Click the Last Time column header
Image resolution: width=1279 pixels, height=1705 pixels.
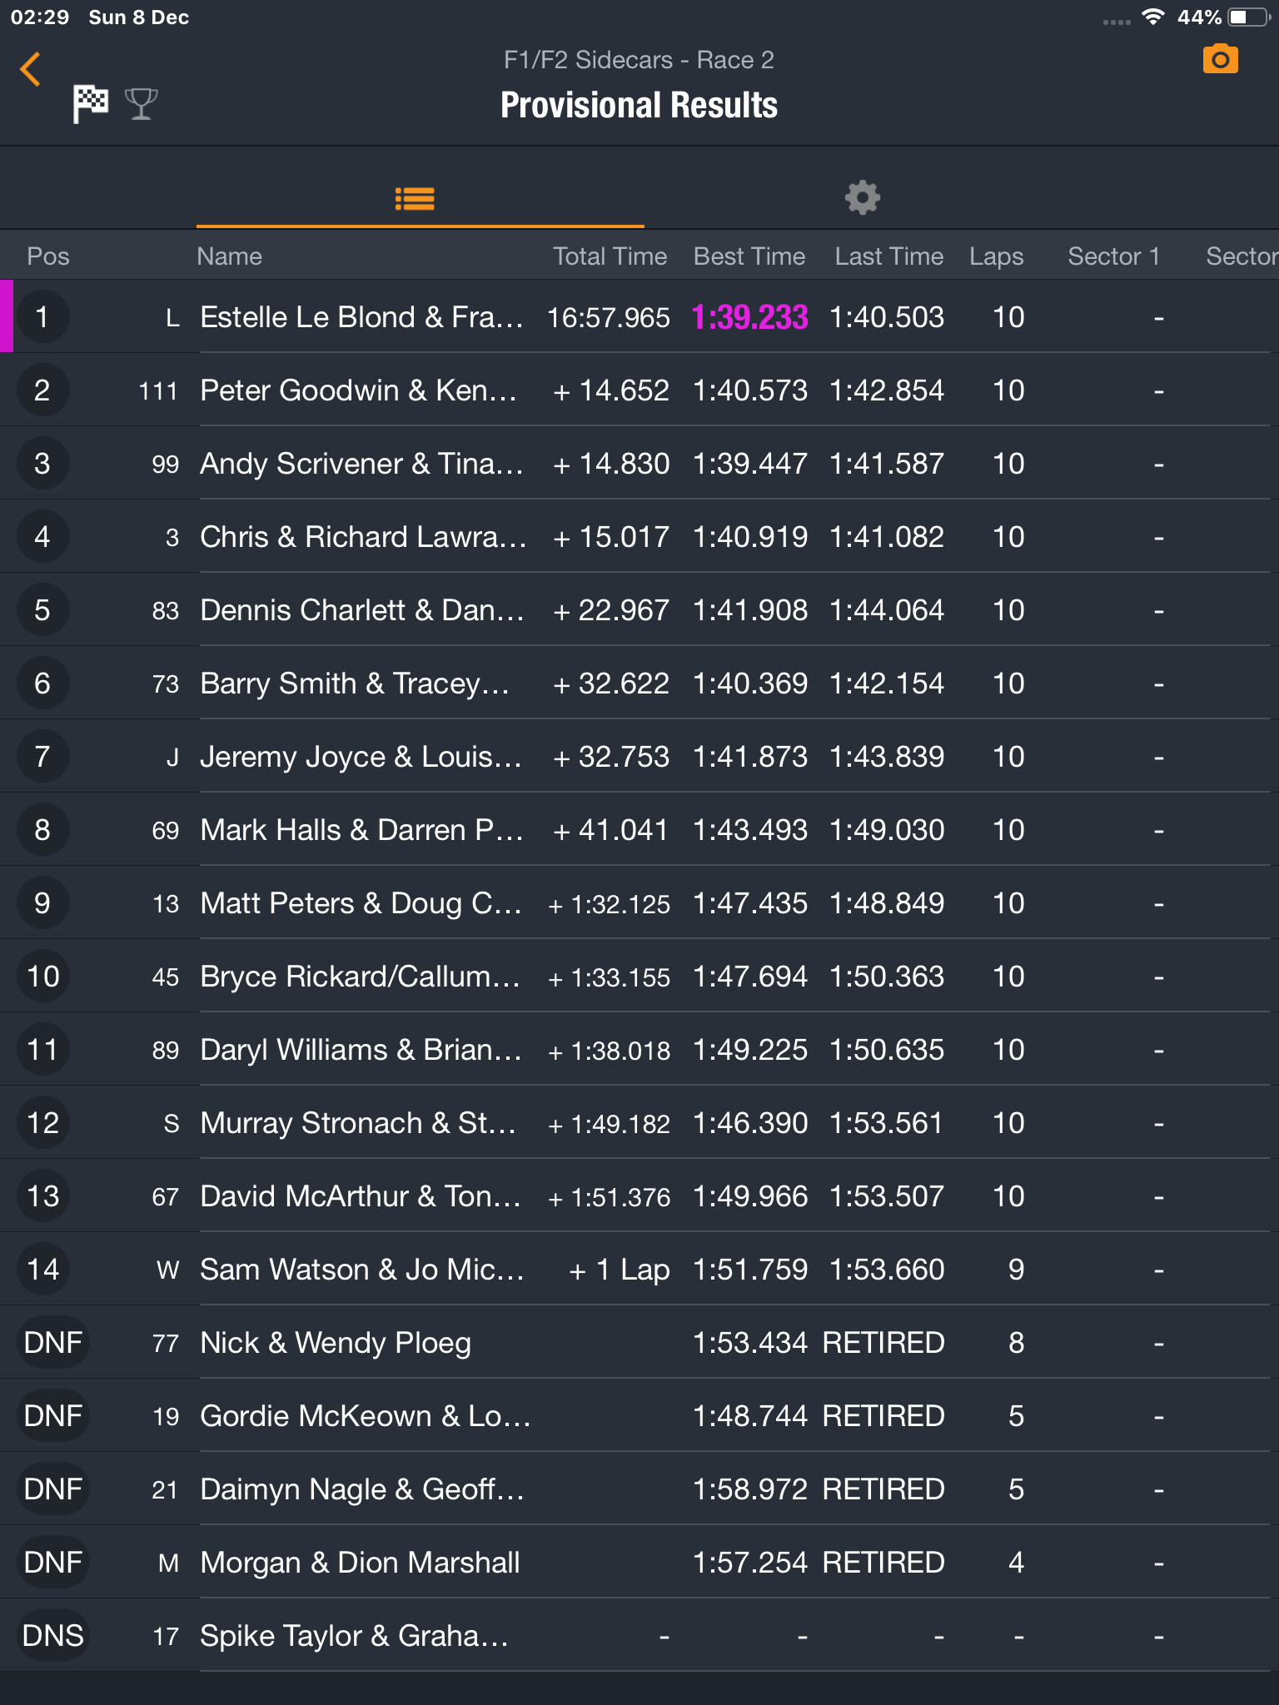[889, 256]
